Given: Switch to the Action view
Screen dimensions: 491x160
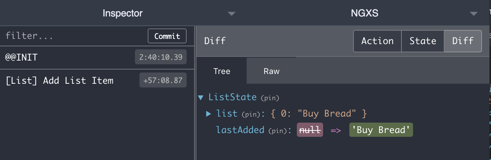Looking at the screenshot, I should 377,41.
